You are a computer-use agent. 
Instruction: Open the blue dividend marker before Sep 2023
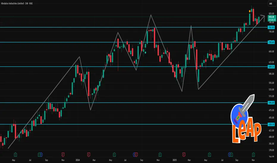[41, 155]
